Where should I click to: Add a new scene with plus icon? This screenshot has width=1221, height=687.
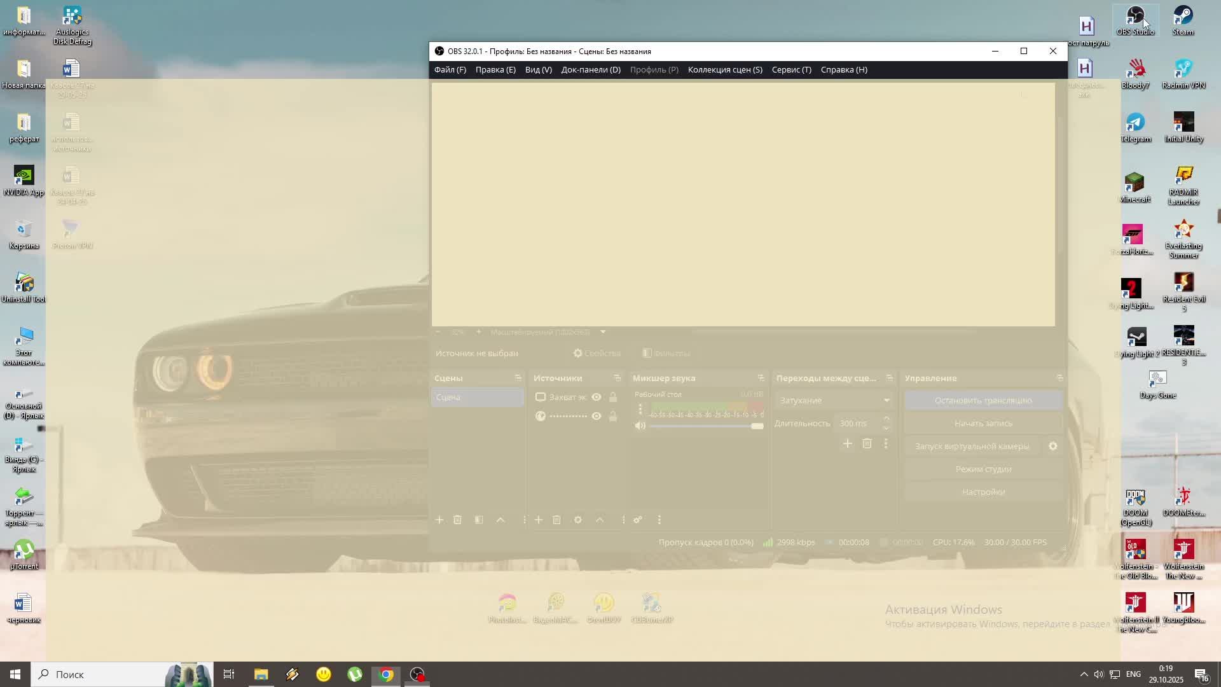[x=439, y=520]
